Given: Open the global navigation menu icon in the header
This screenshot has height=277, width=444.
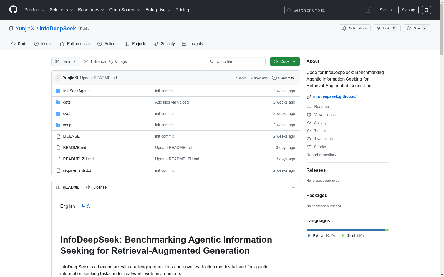Looking at the screenshot, I should click(x=427, y=10).
